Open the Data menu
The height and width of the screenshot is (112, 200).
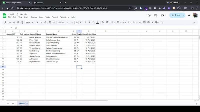(x=41, y=17)
